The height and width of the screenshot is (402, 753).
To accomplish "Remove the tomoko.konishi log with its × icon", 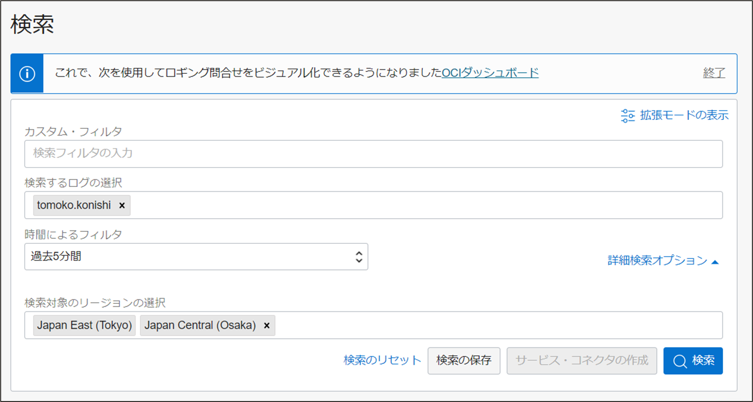I will [x=122, y=205].
